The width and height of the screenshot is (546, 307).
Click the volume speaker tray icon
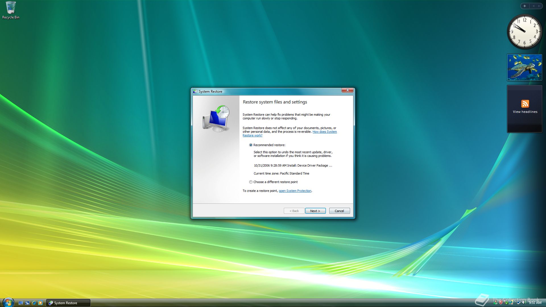[x=524, y=302]
